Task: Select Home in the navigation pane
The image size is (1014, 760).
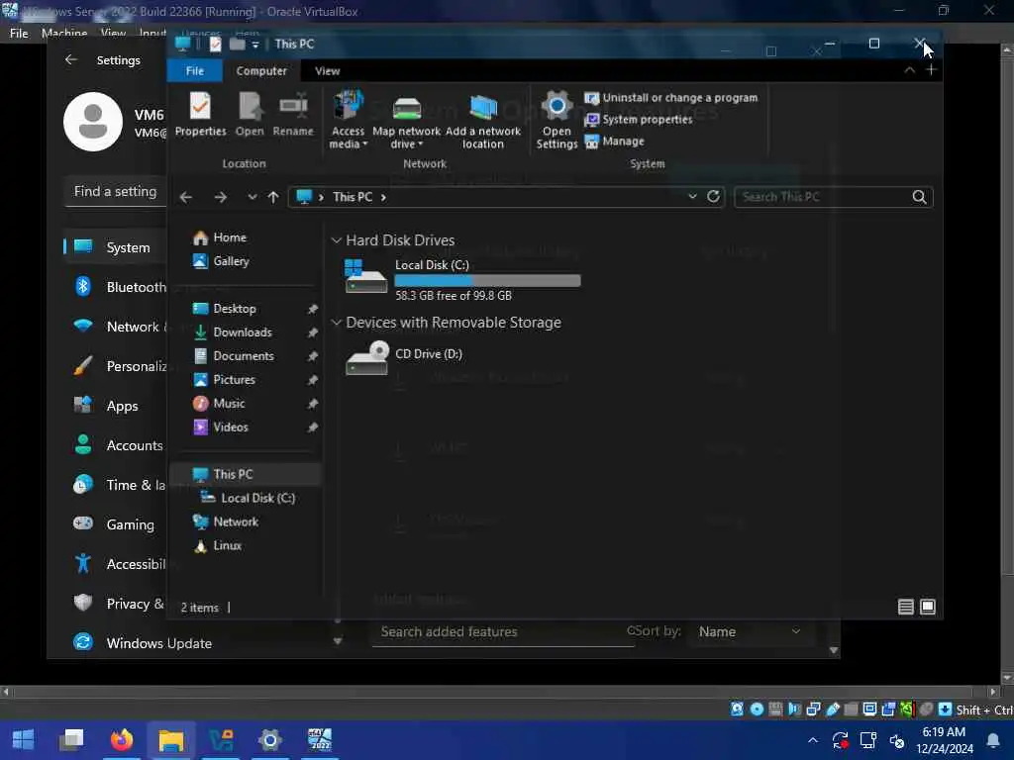Action: 221,237
